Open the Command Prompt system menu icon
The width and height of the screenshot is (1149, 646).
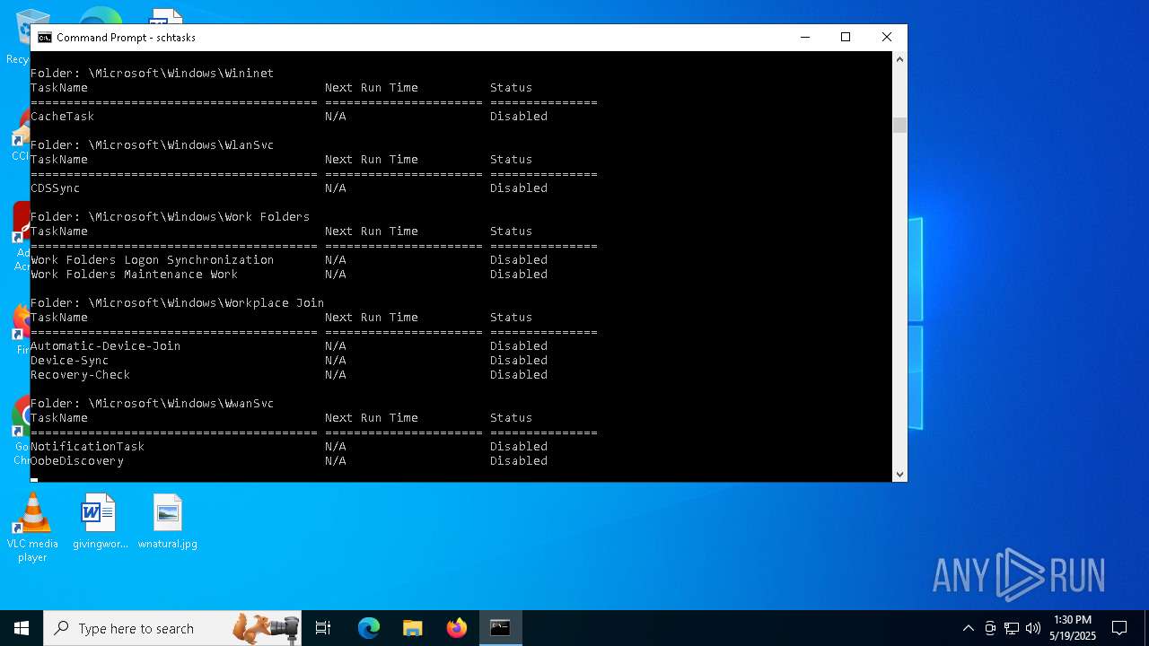tap(44, 38)
